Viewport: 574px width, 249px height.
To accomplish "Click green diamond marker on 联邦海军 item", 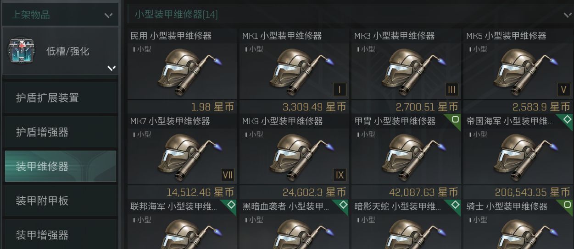I will (231, 205).
